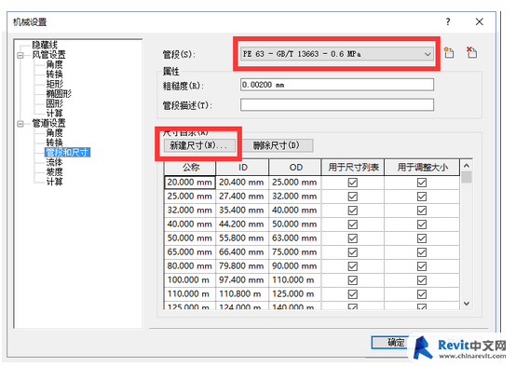Select 流体 tree item
Screen dimensions: 516x367
[x=54, y=162]
